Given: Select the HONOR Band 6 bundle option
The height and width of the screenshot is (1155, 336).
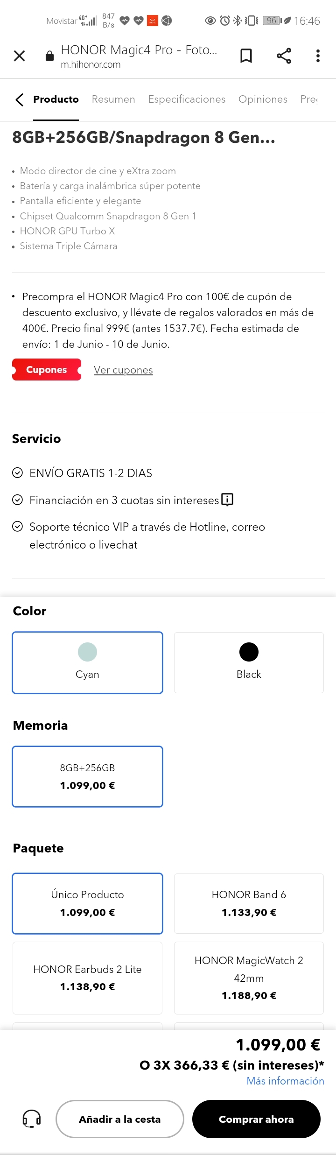Looking at the screenshot, I should pos(249,903).
